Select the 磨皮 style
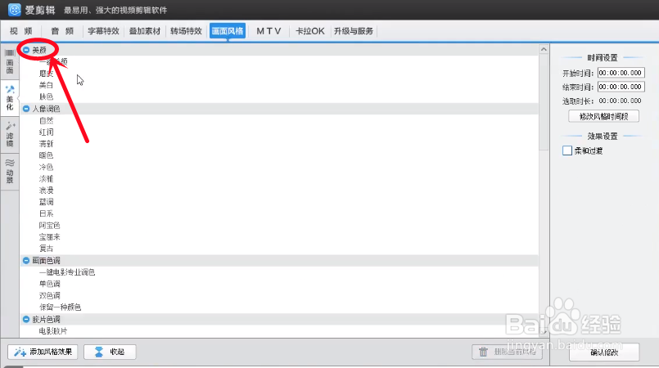This screenshot has width=659, height=368. pos(46,74)
